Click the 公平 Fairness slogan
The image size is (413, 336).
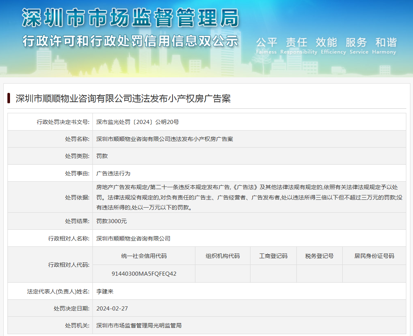(x=266, y=46)
